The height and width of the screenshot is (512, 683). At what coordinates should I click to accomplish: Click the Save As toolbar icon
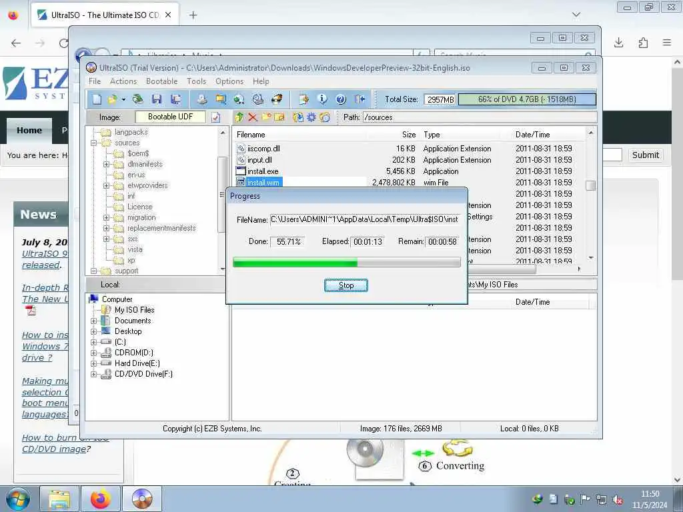point(176,99)
